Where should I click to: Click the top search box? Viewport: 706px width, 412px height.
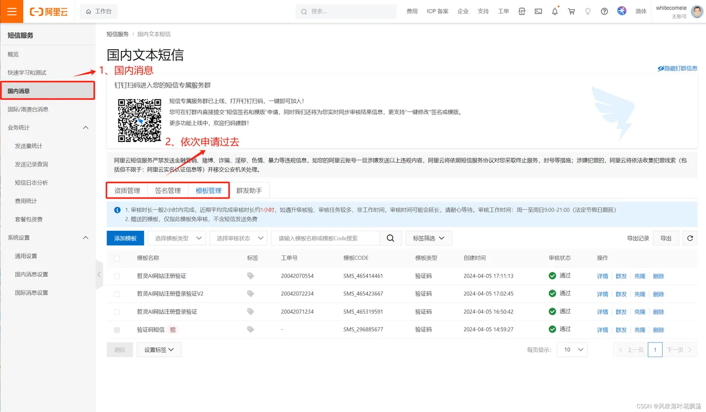(346, 11)
